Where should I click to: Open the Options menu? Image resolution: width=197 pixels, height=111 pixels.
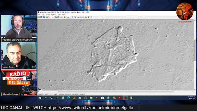point(54,14)
